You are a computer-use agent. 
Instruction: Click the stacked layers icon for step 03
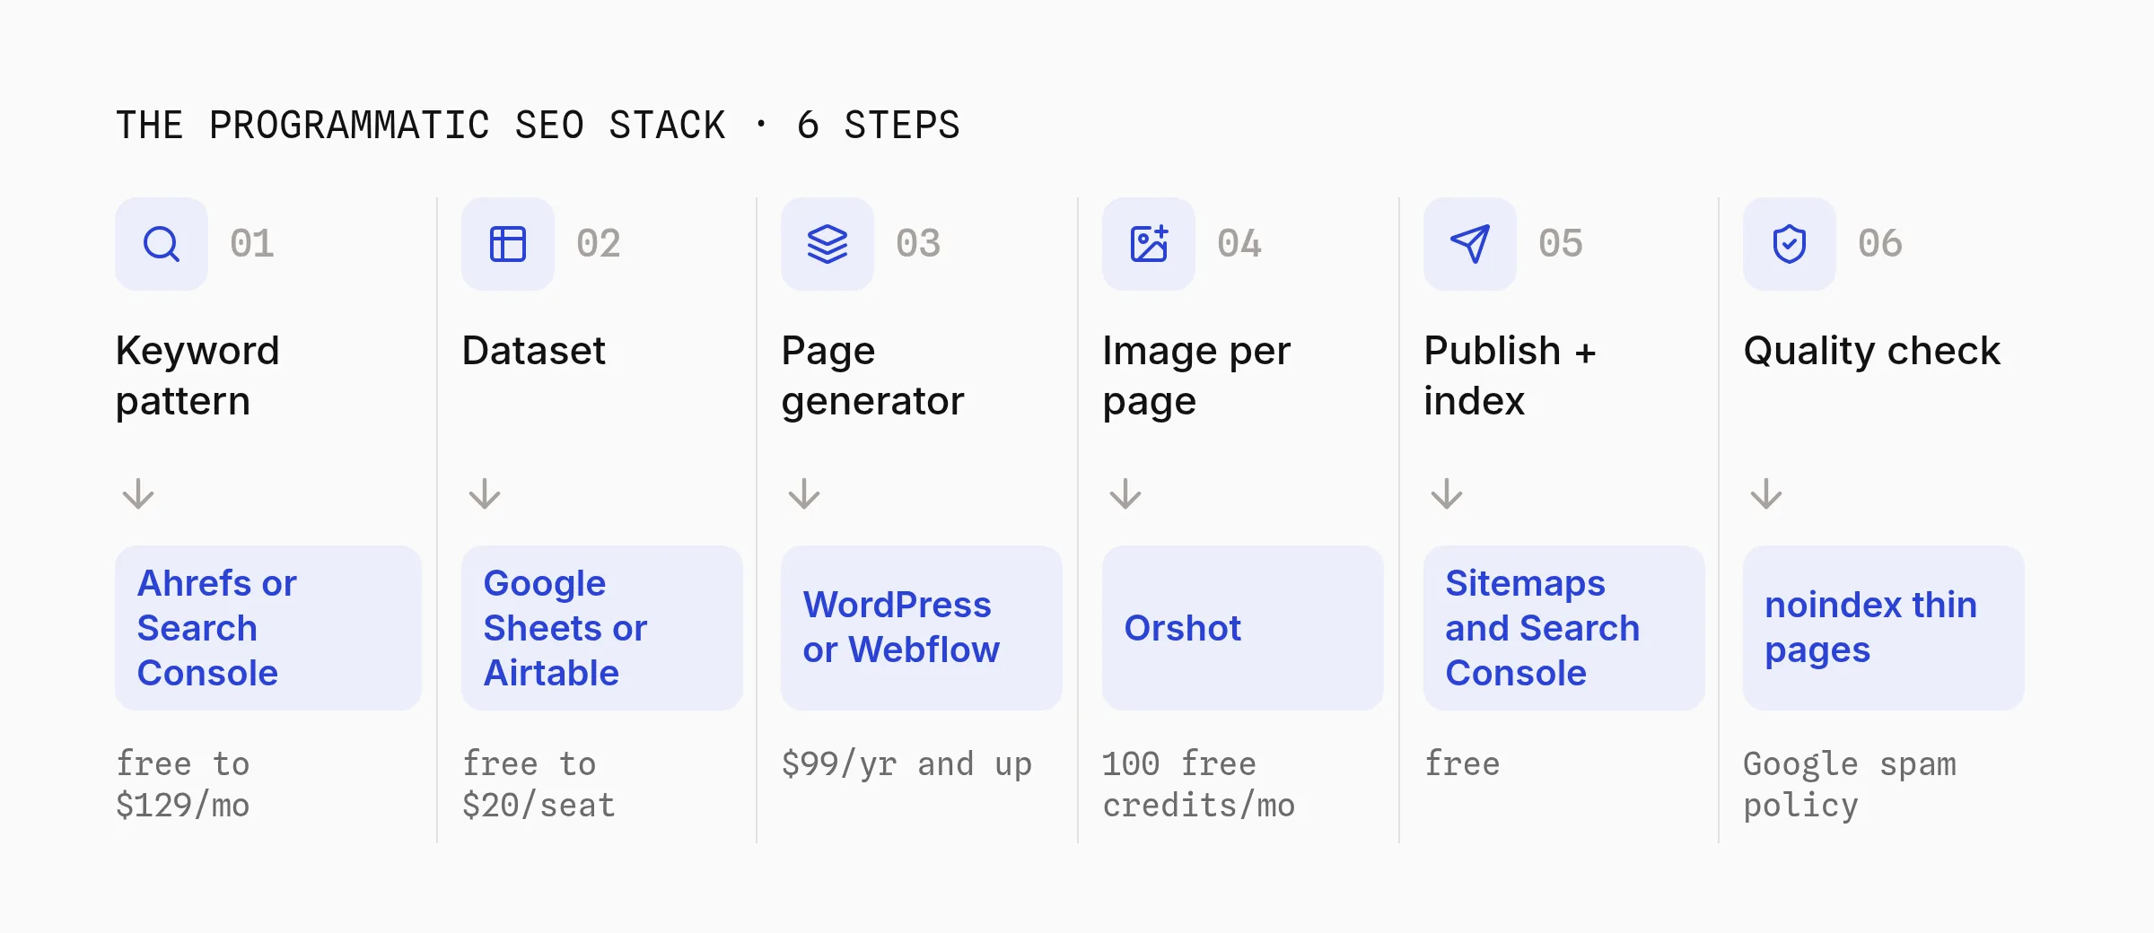pos(827,244)
